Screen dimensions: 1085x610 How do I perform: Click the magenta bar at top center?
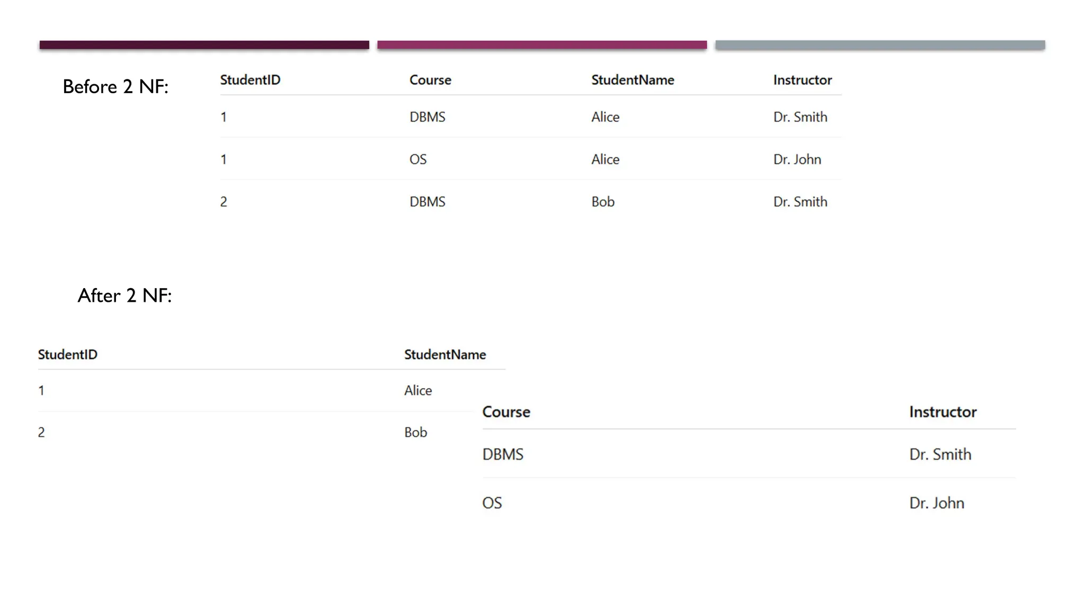(542, 45)
